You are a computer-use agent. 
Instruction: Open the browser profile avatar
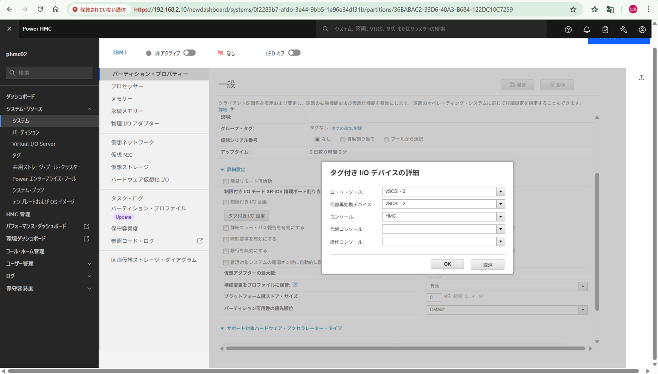coord(633,10)
